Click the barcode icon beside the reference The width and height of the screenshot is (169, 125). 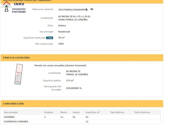[92, 9]
